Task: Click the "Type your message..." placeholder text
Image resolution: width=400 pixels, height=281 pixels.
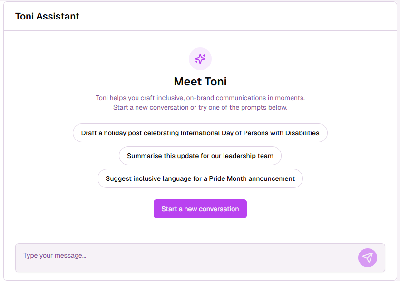Action: point(55,256)
